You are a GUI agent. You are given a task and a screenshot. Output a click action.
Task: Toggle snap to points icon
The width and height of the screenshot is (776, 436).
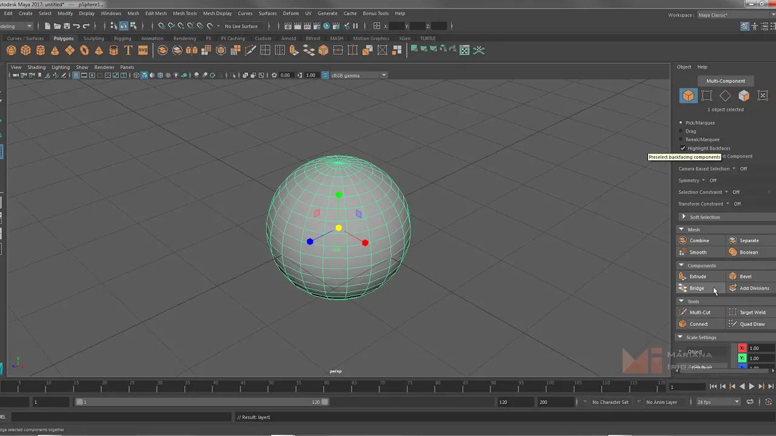tap(181, 26)
